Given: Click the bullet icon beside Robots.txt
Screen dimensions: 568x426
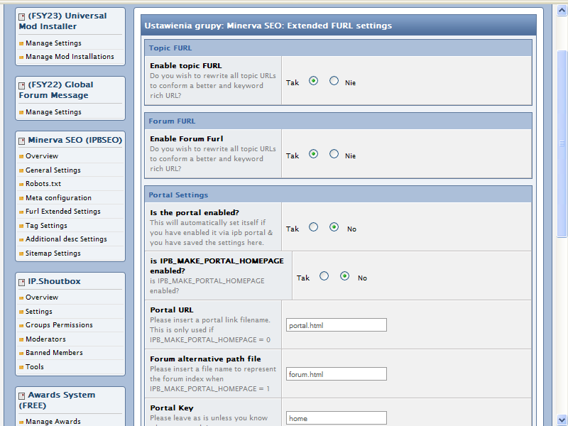Looking at the screenshot, I should pos(21,184).
